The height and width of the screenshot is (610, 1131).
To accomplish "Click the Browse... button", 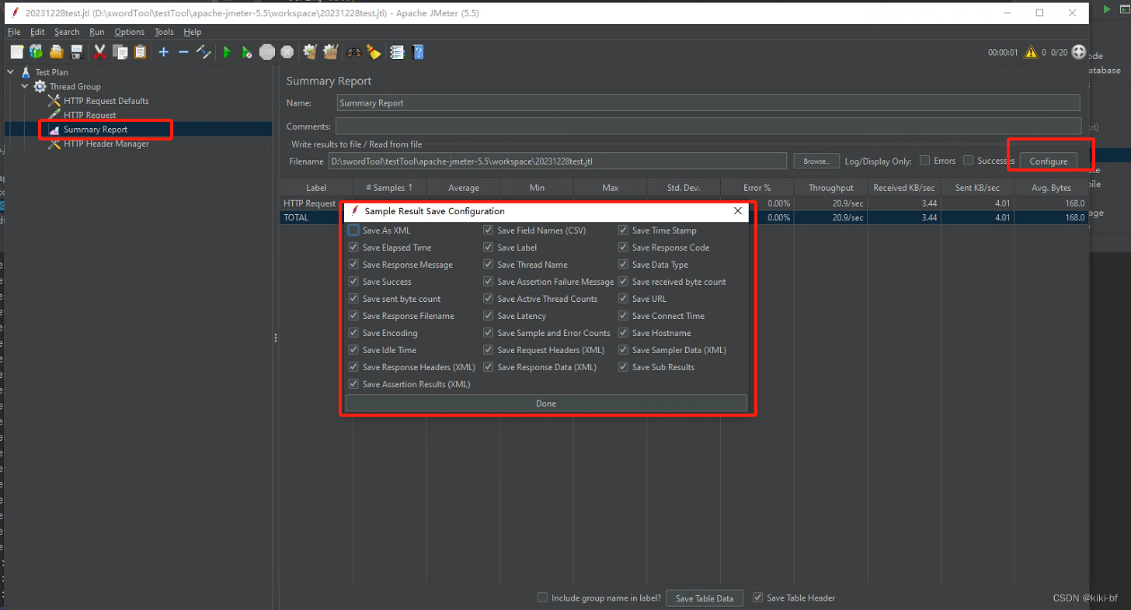I will coord(816,161).
